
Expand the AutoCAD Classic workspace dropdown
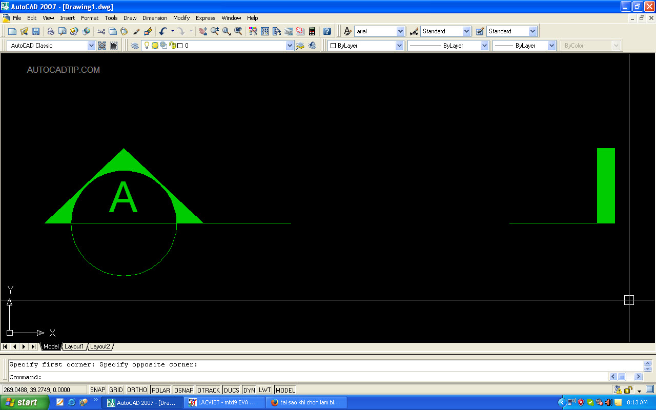[91, 46]
